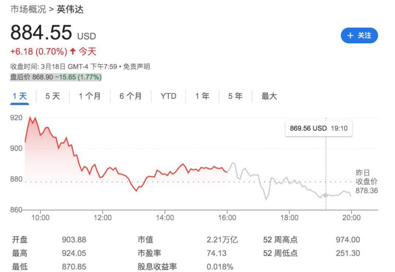Select the 最大 range tab
This screenshot has width=395, height=272.
point(269,96)
